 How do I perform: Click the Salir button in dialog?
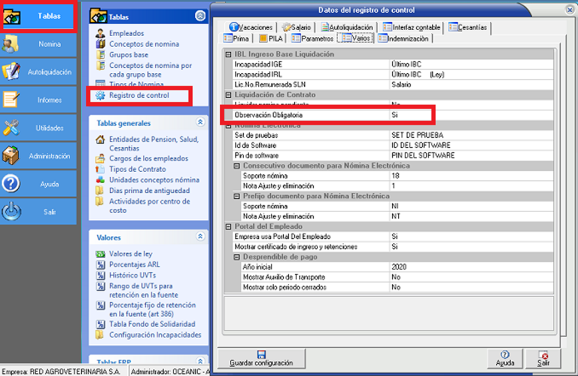543,358
